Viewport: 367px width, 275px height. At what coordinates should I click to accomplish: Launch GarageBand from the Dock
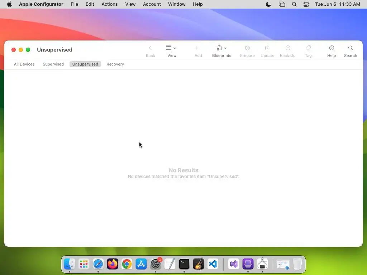coord(199,264)
